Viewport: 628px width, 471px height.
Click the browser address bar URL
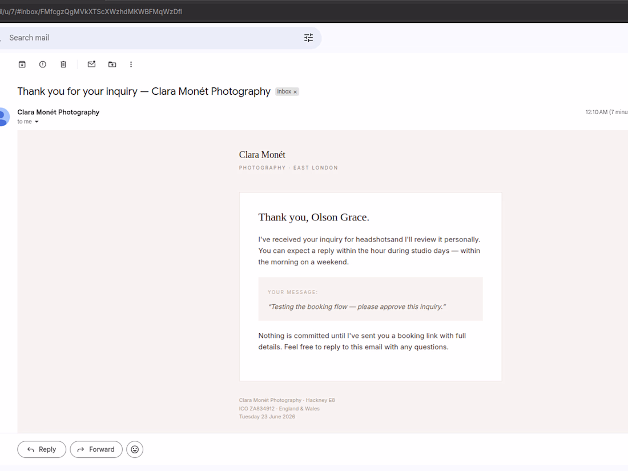(x=91, y=11)
